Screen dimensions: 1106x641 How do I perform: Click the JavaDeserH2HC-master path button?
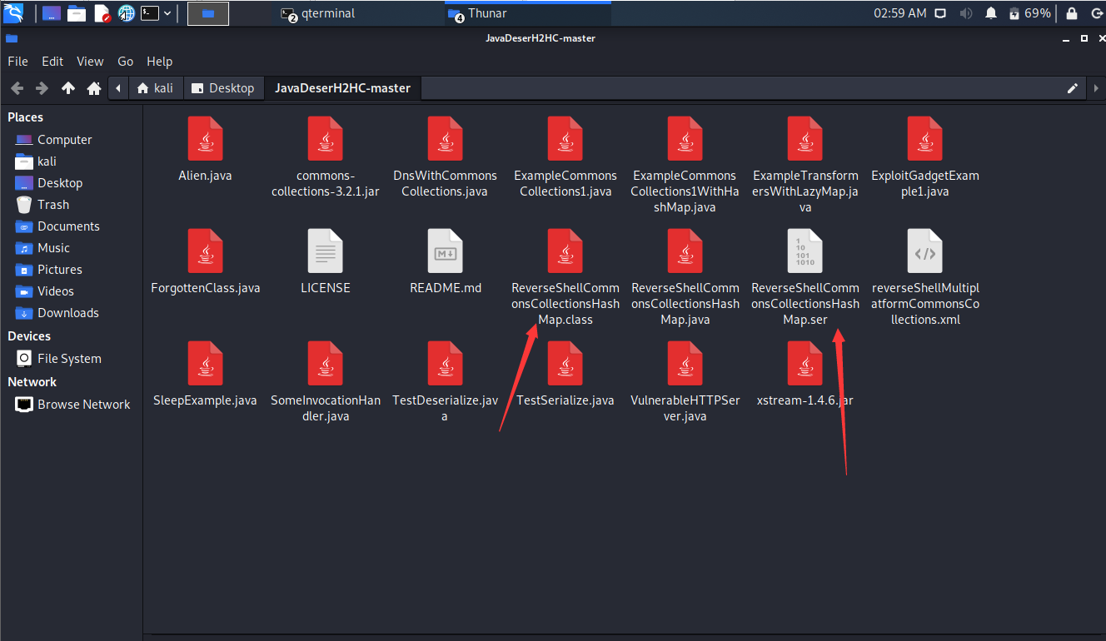click(x=342, y=88)
